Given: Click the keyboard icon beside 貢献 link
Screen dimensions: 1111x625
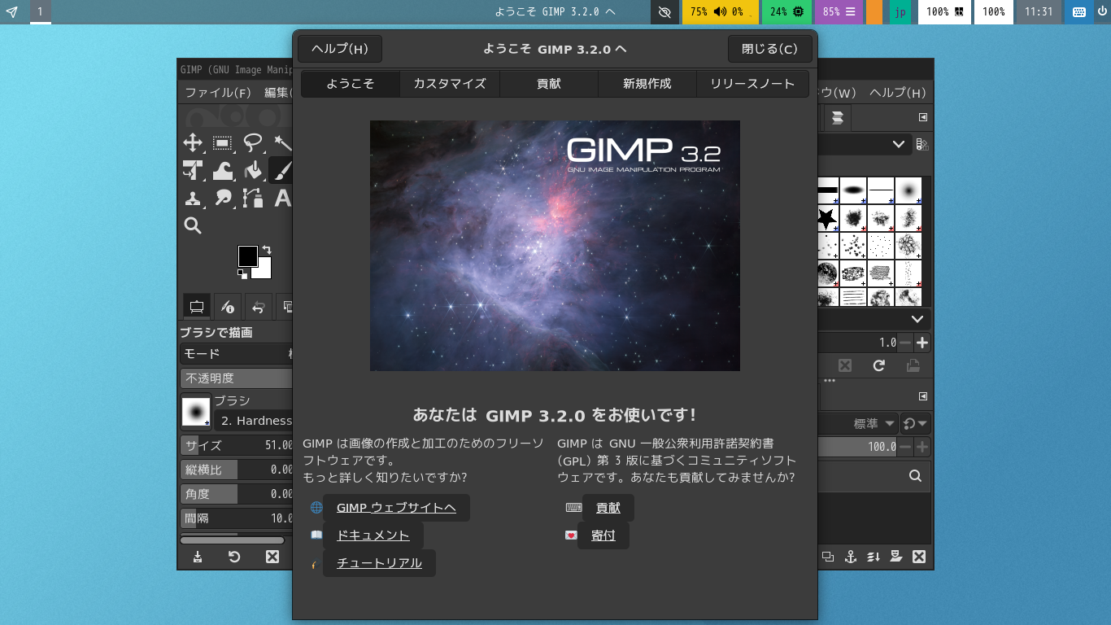Looking at the screenshot, I should [x=573, y=508].
